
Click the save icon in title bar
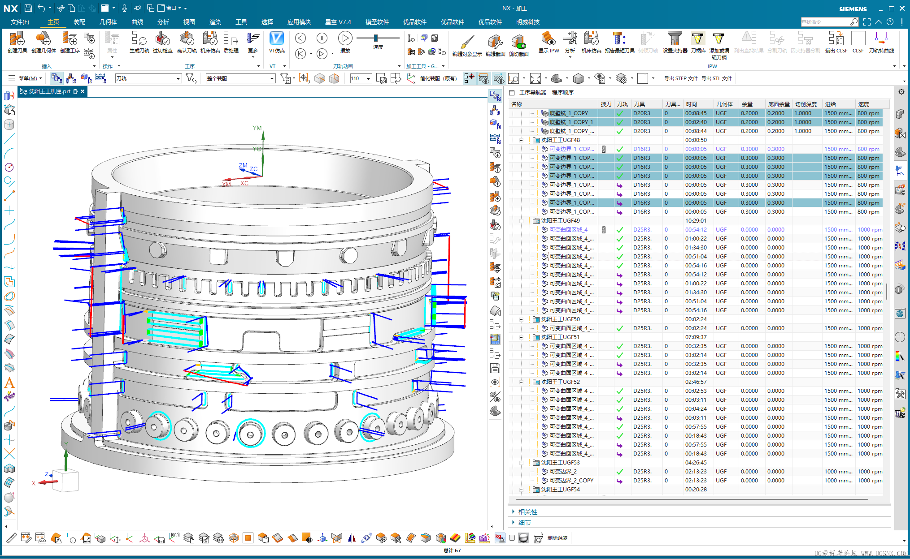pyautogui.click(x=28, y=8)
